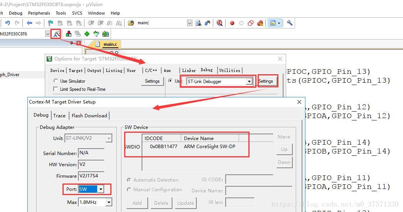Viewport: 403px width, 212px height.
Task: Click the Undo toolbar icon
Action: click(x=7, y=23)
